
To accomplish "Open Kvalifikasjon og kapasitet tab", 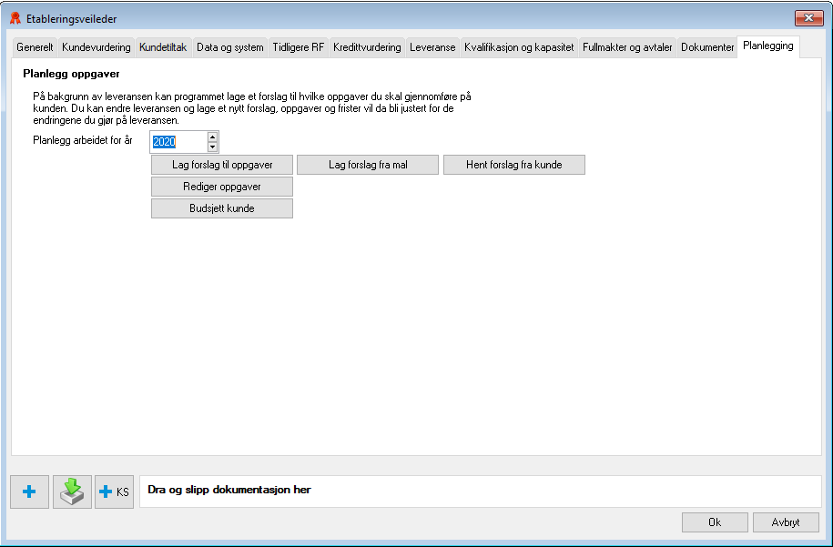I will pyautogui.click(x=519, y=47).
